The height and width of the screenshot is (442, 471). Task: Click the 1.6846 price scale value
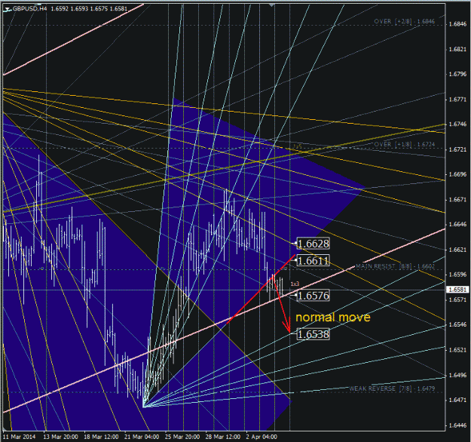click(457, 24)
